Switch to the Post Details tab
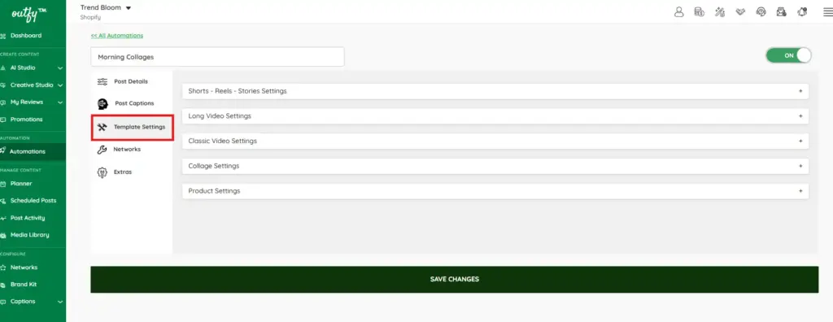Screen dimensions: 833x322 132,82
